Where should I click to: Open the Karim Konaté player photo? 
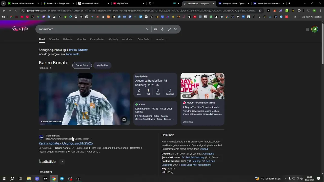tap(84, 99)
